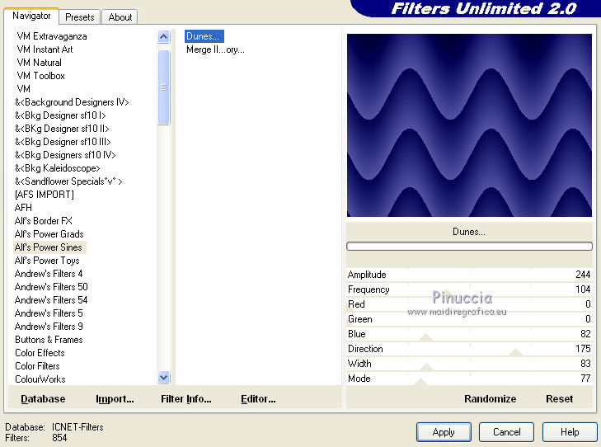Image resolution: width=601 pixels, height=447 pixels.
Task: Select [AFS IMPORT] category
Action: 44,195
